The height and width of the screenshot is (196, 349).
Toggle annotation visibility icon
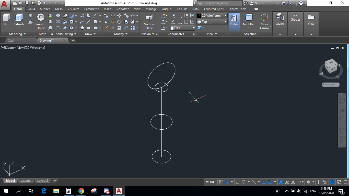(x=281, y=182)
